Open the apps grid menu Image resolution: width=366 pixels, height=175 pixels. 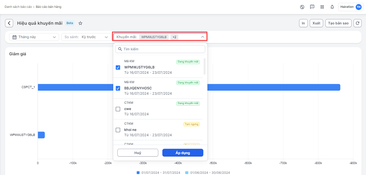click(x=322, y=7)
